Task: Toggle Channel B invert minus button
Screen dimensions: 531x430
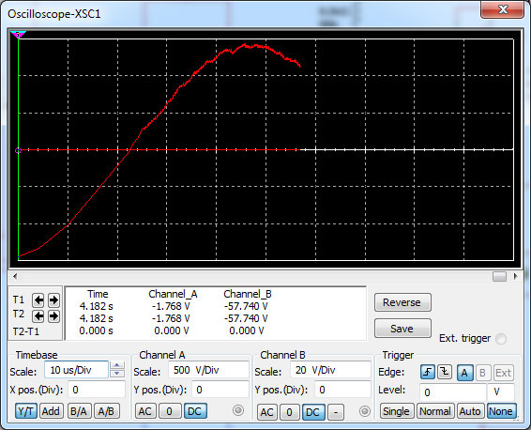Action: click(336, 412)
